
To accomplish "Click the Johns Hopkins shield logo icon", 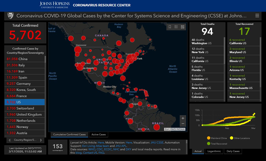I will [11, 16].
